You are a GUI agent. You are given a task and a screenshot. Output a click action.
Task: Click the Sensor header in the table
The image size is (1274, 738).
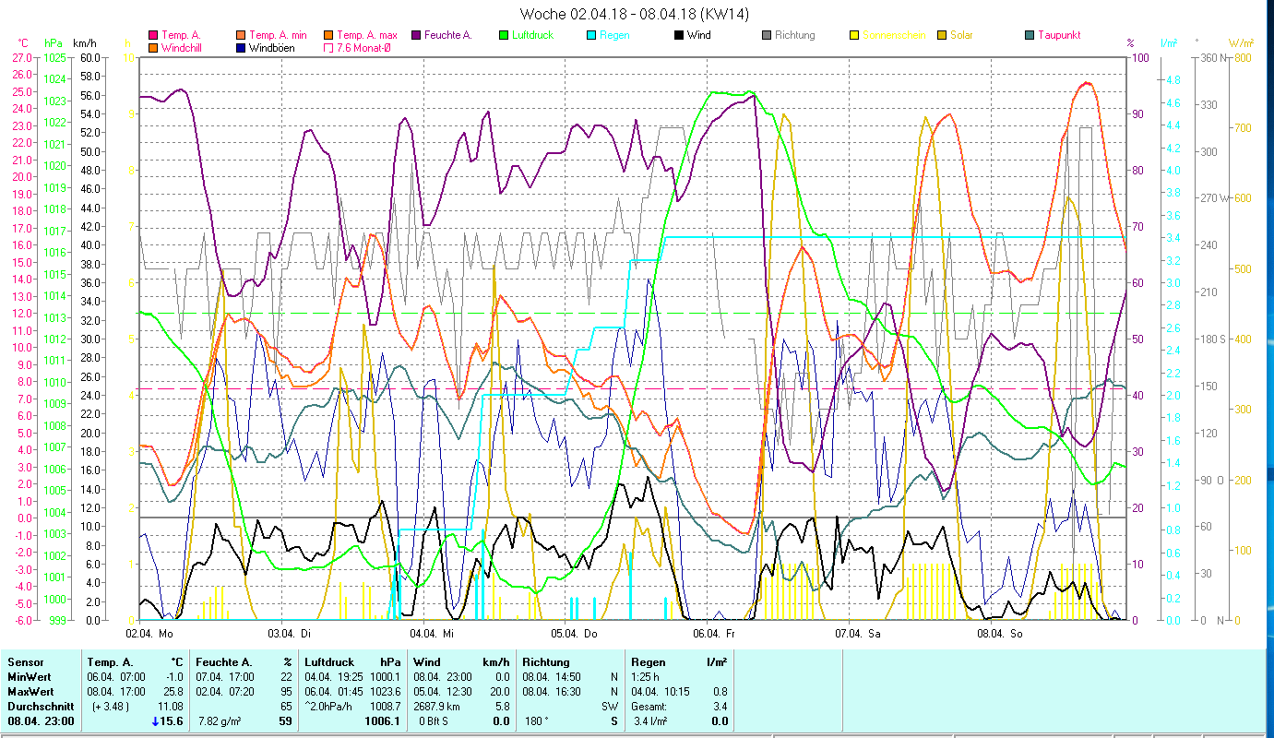25,662
